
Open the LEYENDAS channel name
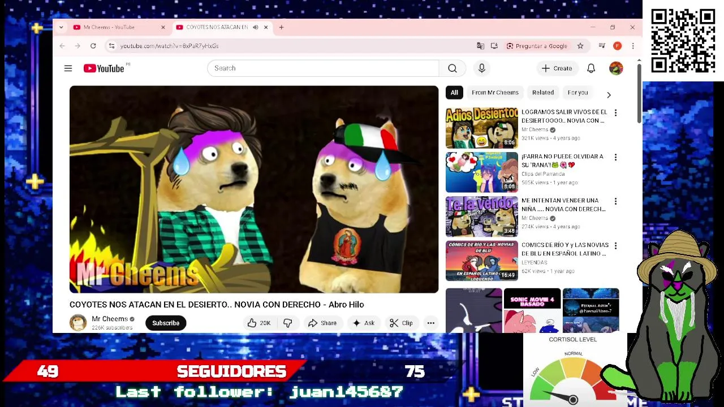pos(534,262)
